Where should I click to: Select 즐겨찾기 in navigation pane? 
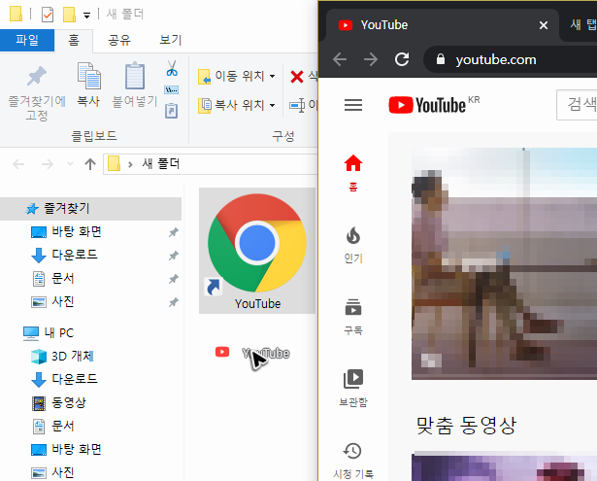[x=90, y=209]
